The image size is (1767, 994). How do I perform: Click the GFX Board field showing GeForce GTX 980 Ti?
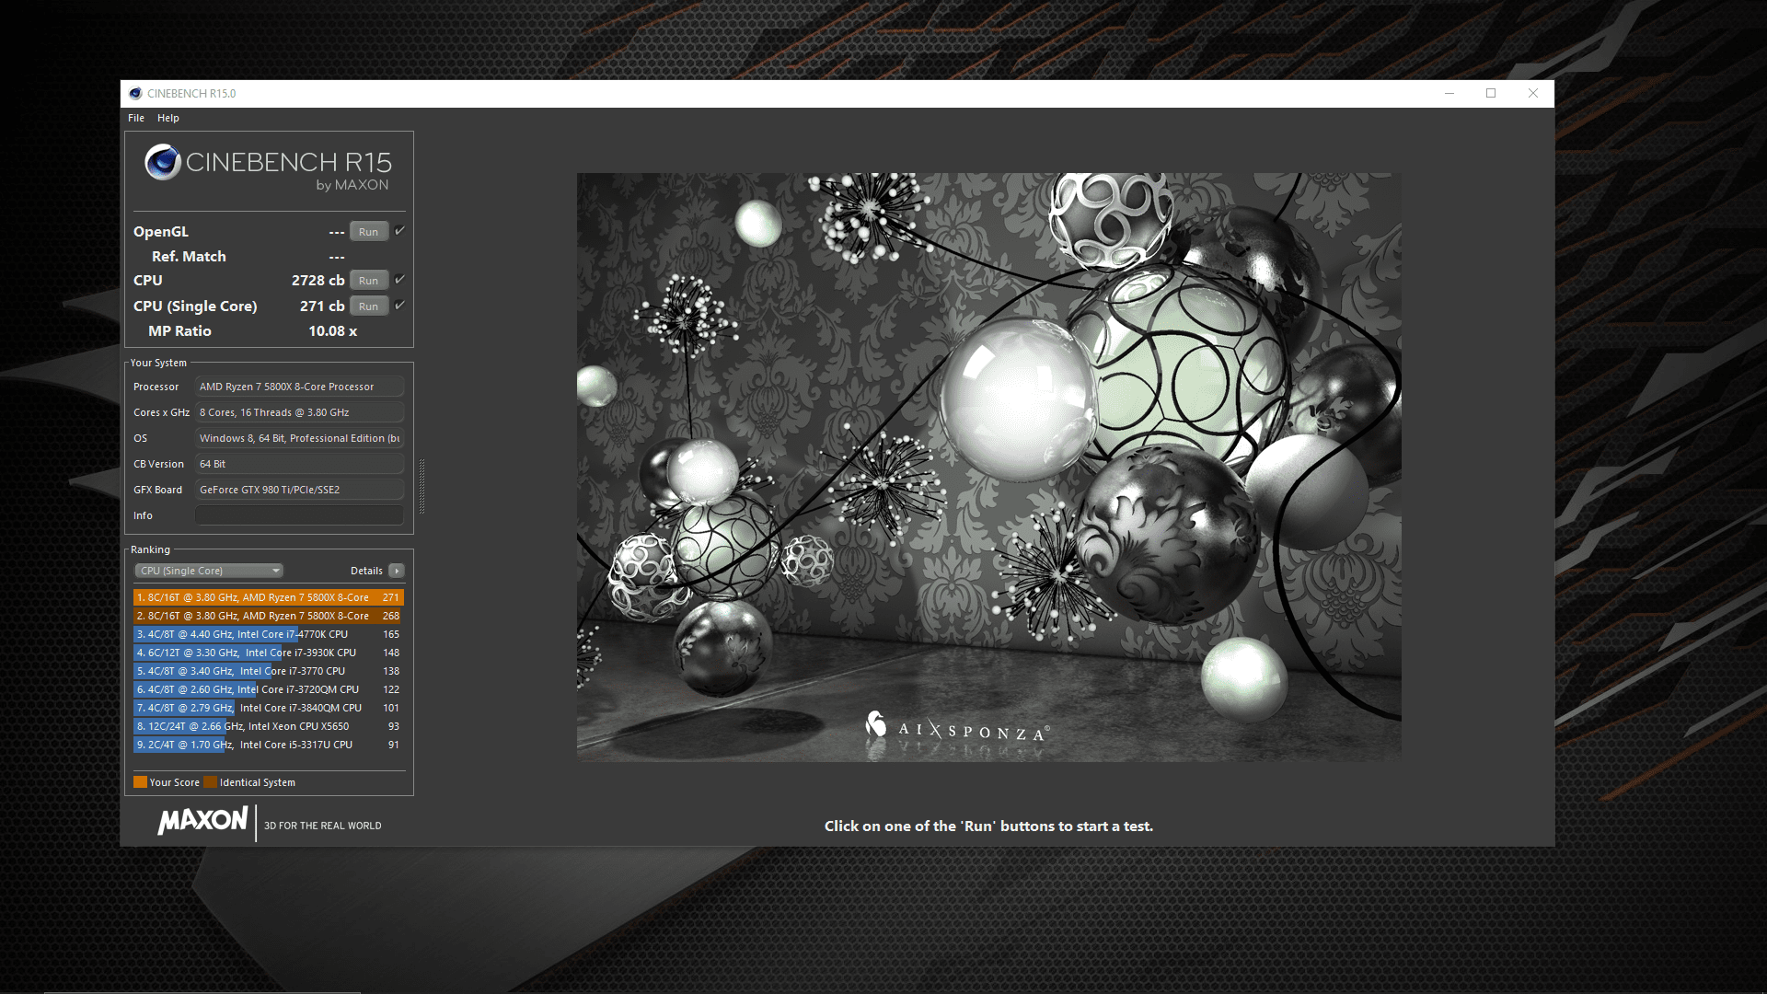[299, 490]
